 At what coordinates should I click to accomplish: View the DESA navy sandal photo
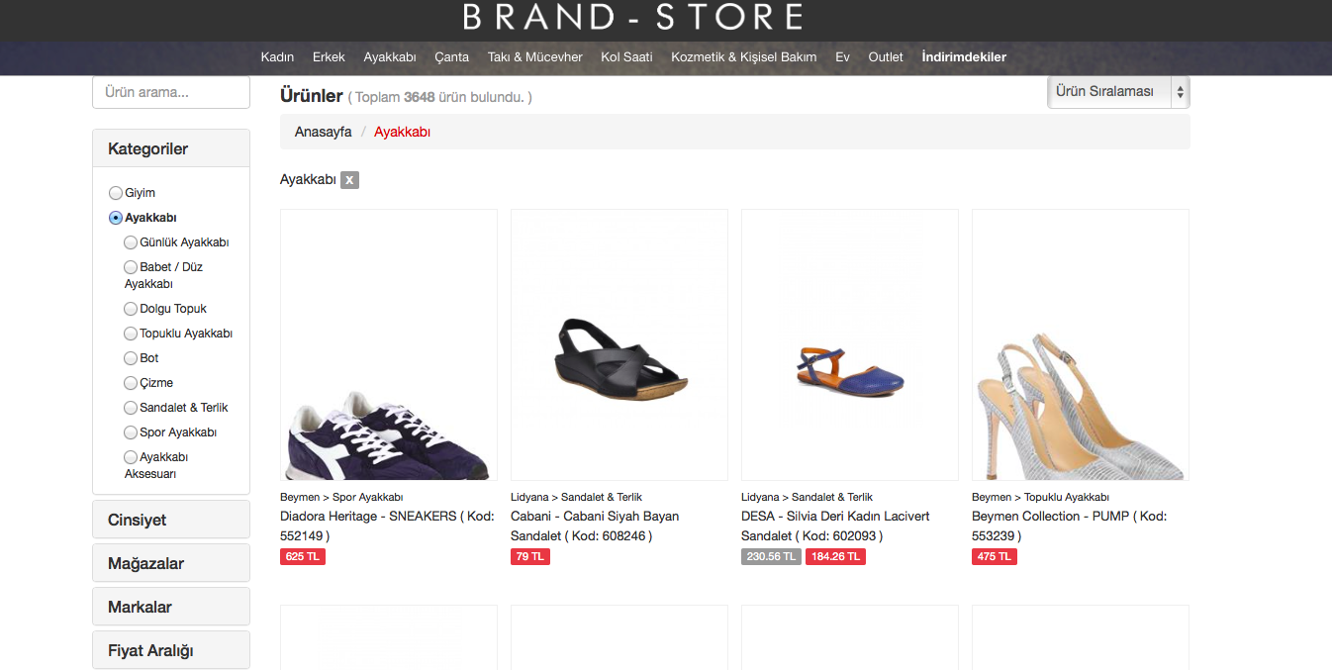(849, 344)
